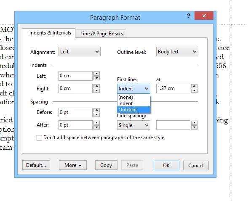The image size is (248, 201).
Task: Tick 'Don't add space between paragraphs' checkbox
Action: click(39, 138)
